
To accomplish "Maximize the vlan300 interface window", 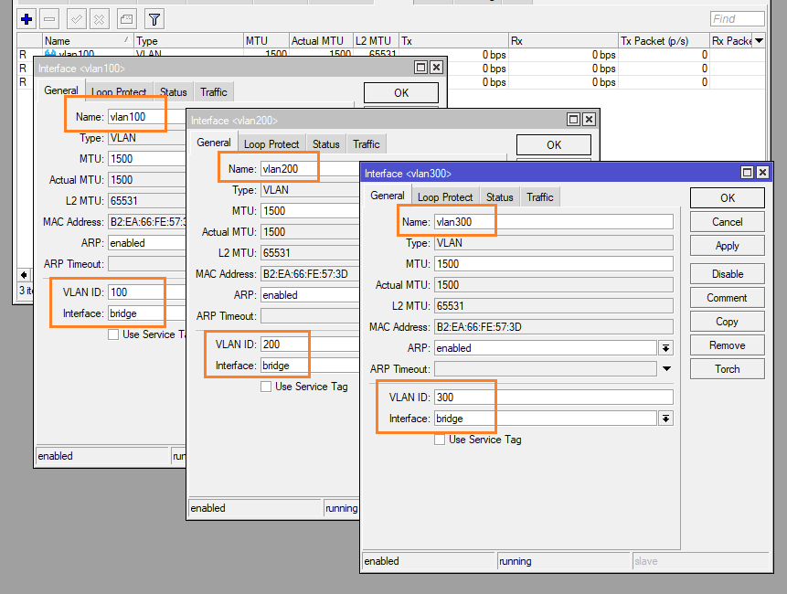I will [x=748, y=173].
